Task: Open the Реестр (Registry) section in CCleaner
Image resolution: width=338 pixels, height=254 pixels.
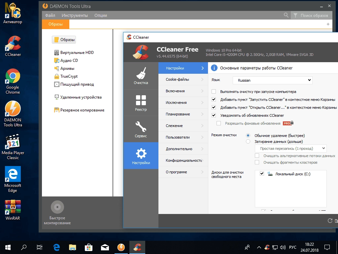Action: pyautogui.click(x=141, y=103)
